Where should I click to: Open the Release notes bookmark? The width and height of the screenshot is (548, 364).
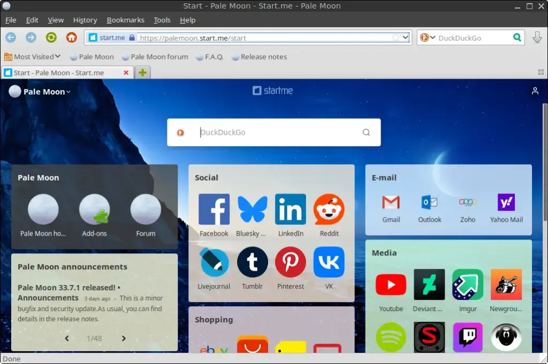point(260,57)
